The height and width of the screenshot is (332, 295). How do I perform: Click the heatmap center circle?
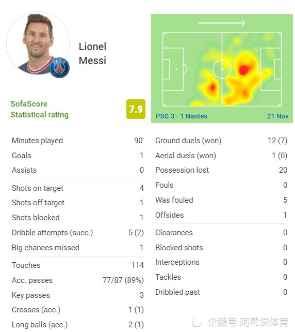pyautogui.click(x=222, y=69)
